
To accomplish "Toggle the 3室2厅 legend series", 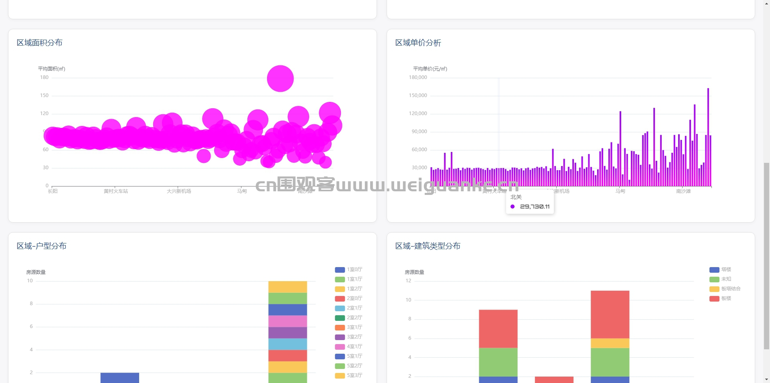I will coord(349,337).
